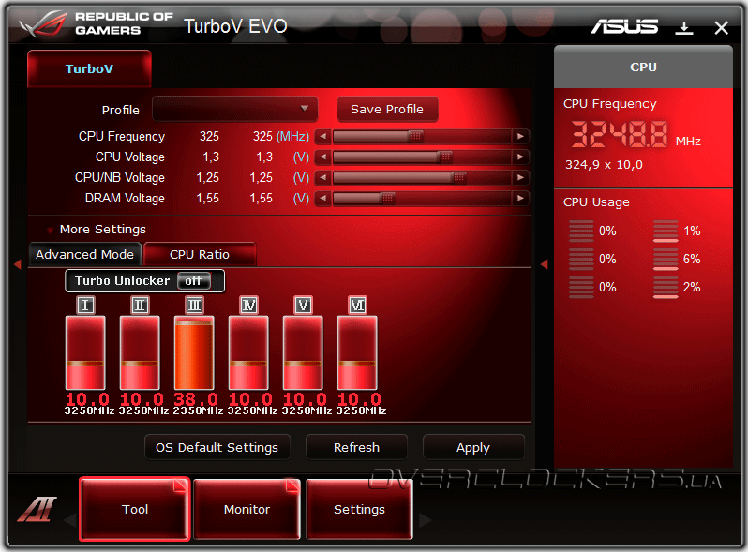The height and width of the screenshot is (552, 748).
Task: Increase CPU Voltage with right arrow
Action: tap(520, 157)
